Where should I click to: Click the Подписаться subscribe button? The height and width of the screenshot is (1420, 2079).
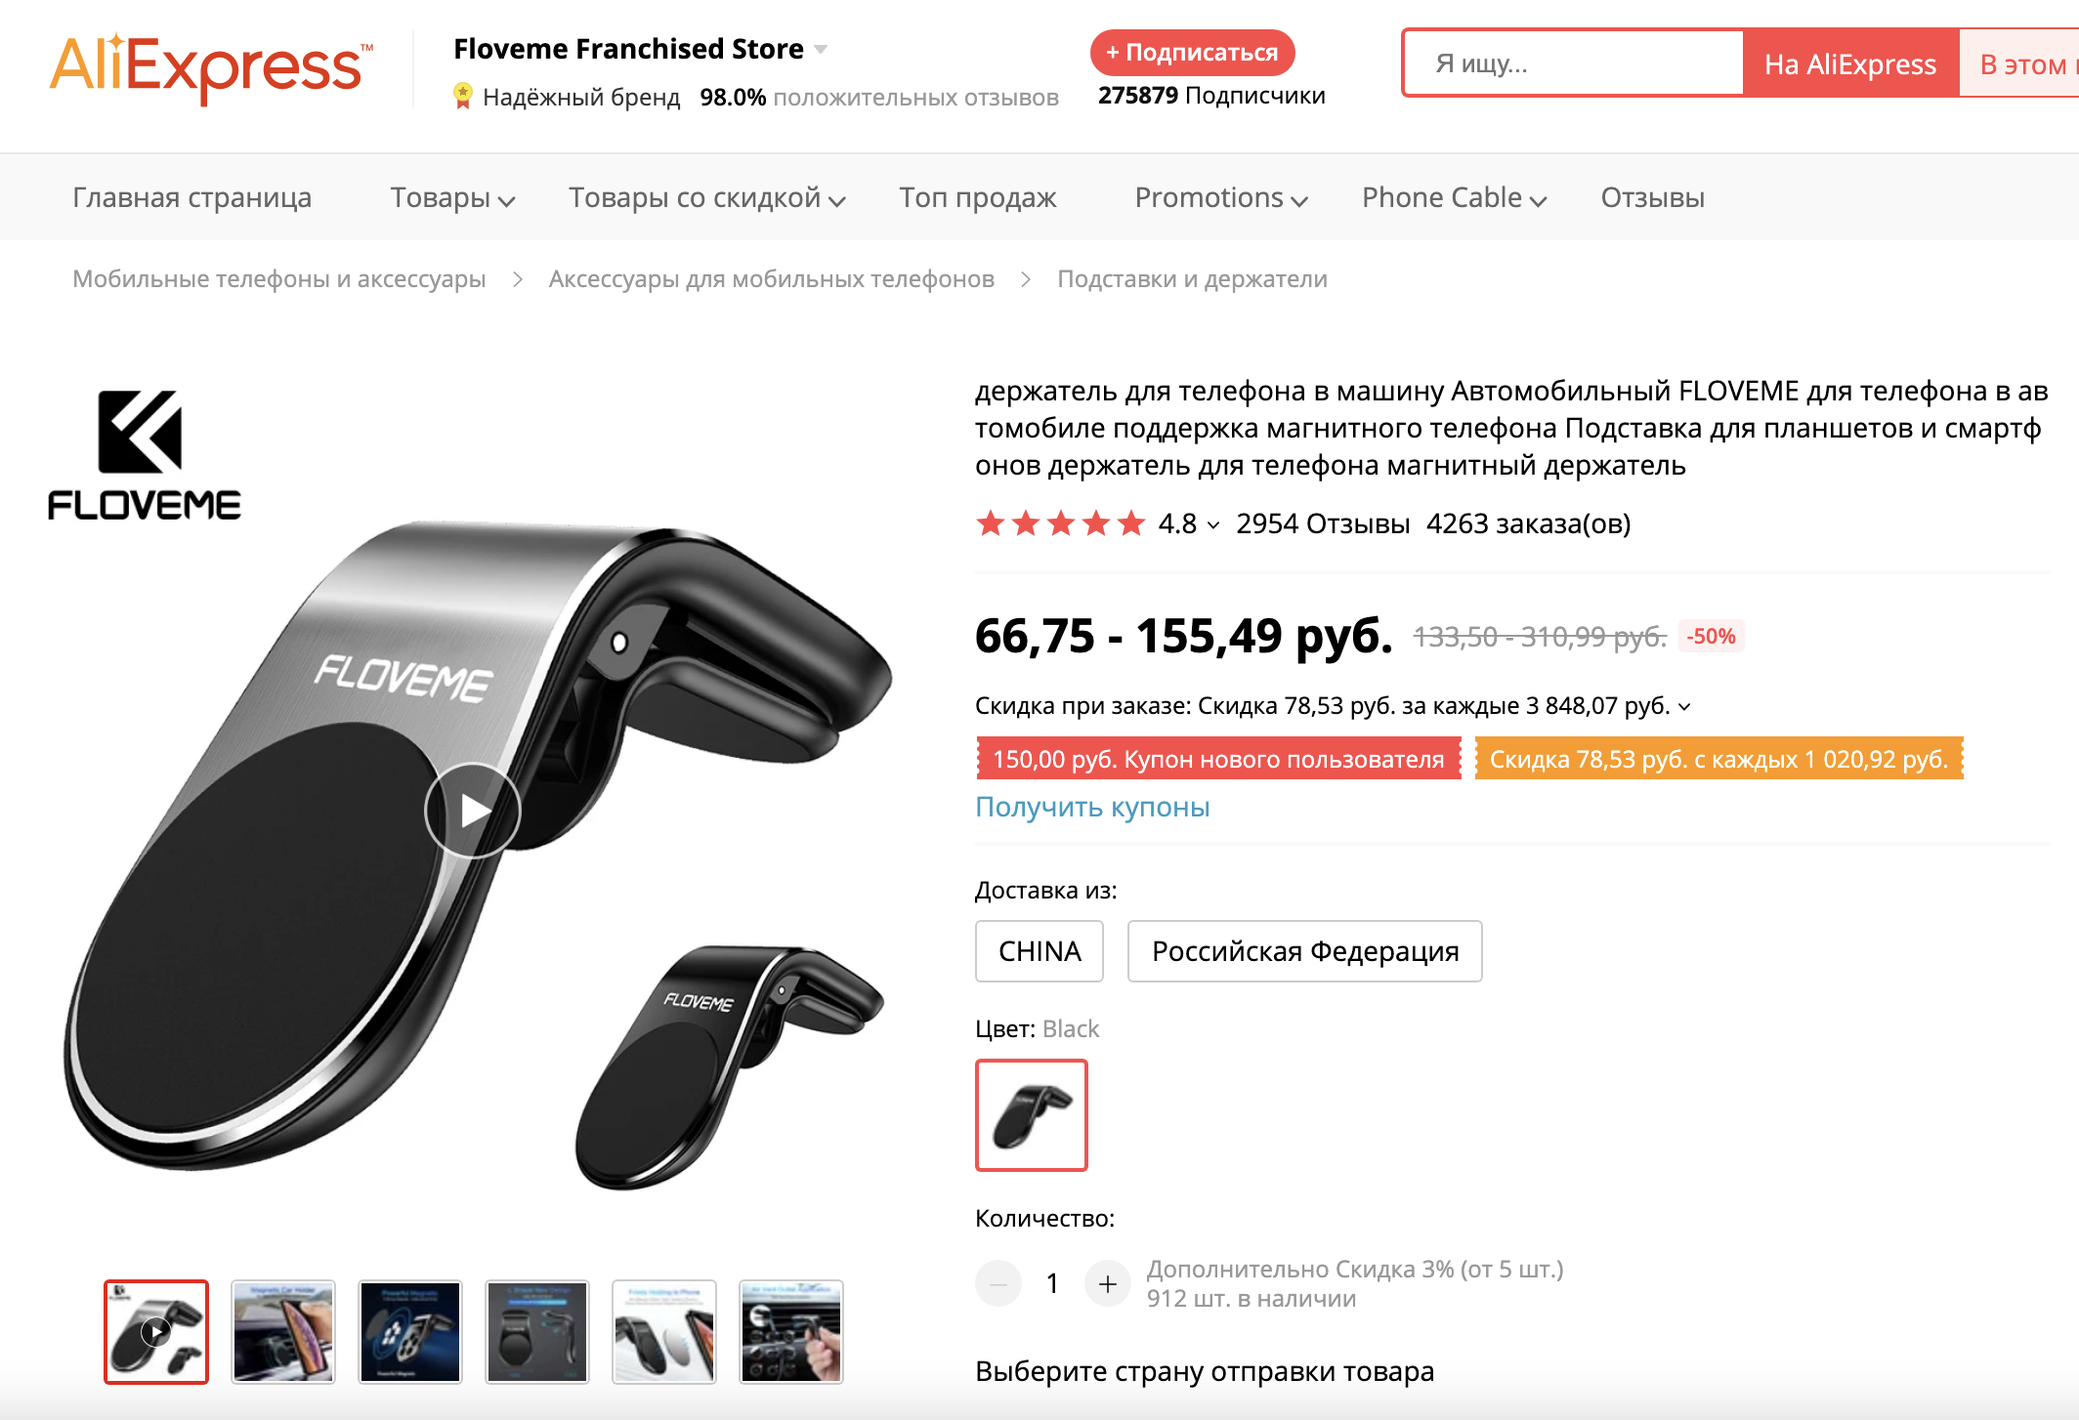coord(1192,53)
